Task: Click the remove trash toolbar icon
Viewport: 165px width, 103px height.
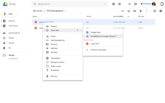Action: [141, 11]
